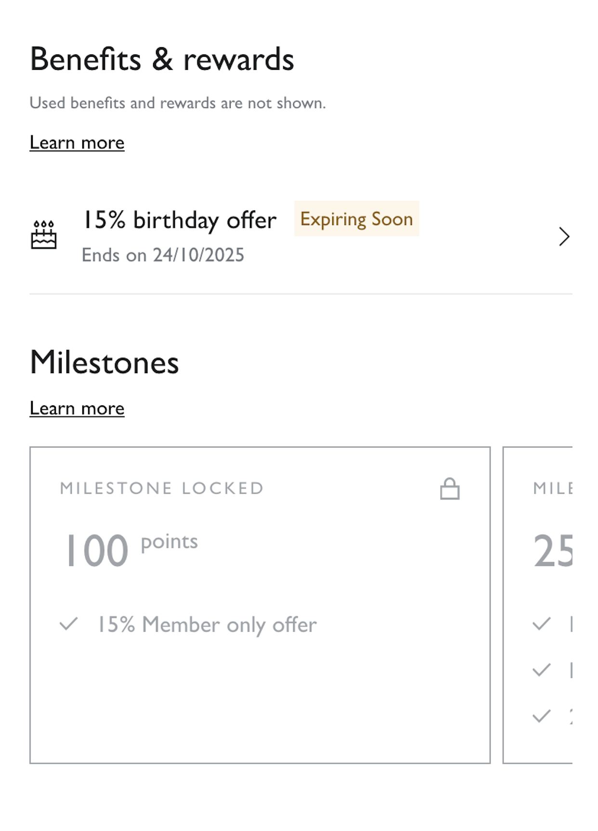Select the 15% Member only offer text
The height and width of the screenshot is (831, 598).
pyautogui.click(x=207, y=624)
